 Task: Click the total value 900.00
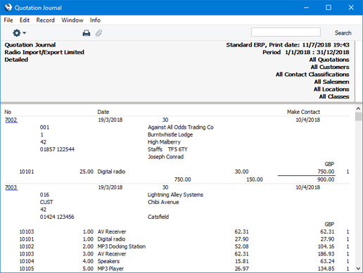326,179
